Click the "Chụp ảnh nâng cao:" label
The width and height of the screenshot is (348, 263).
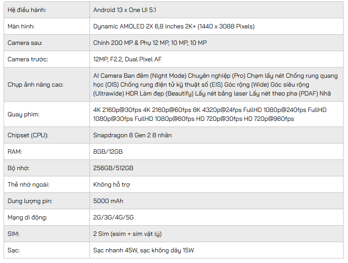[x=36, y=84]
